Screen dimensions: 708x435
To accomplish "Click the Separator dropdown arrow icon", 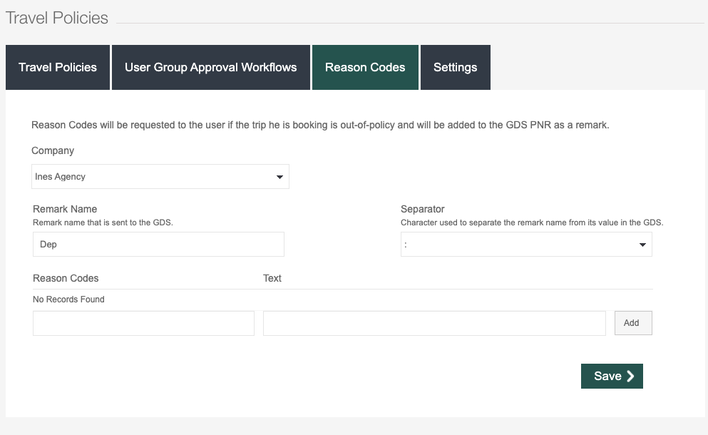I will pos(642,245).
